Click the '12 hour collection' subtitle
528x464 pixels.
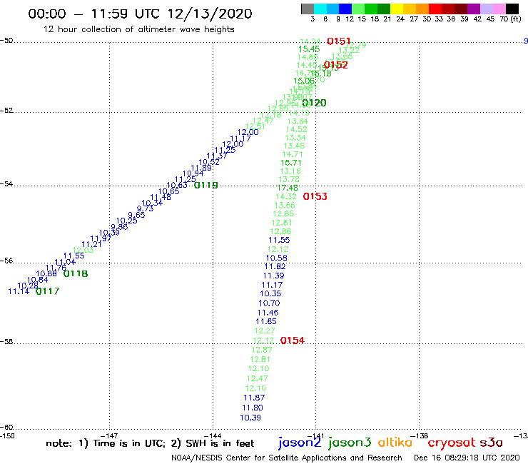138,29
